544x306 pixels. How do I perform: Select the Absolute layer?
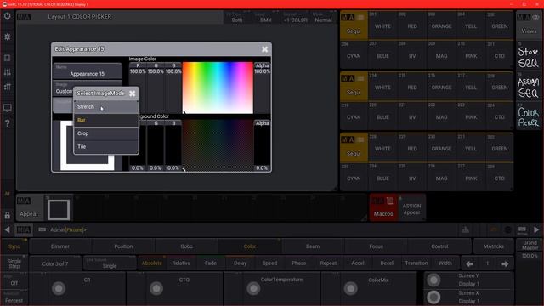152,263
